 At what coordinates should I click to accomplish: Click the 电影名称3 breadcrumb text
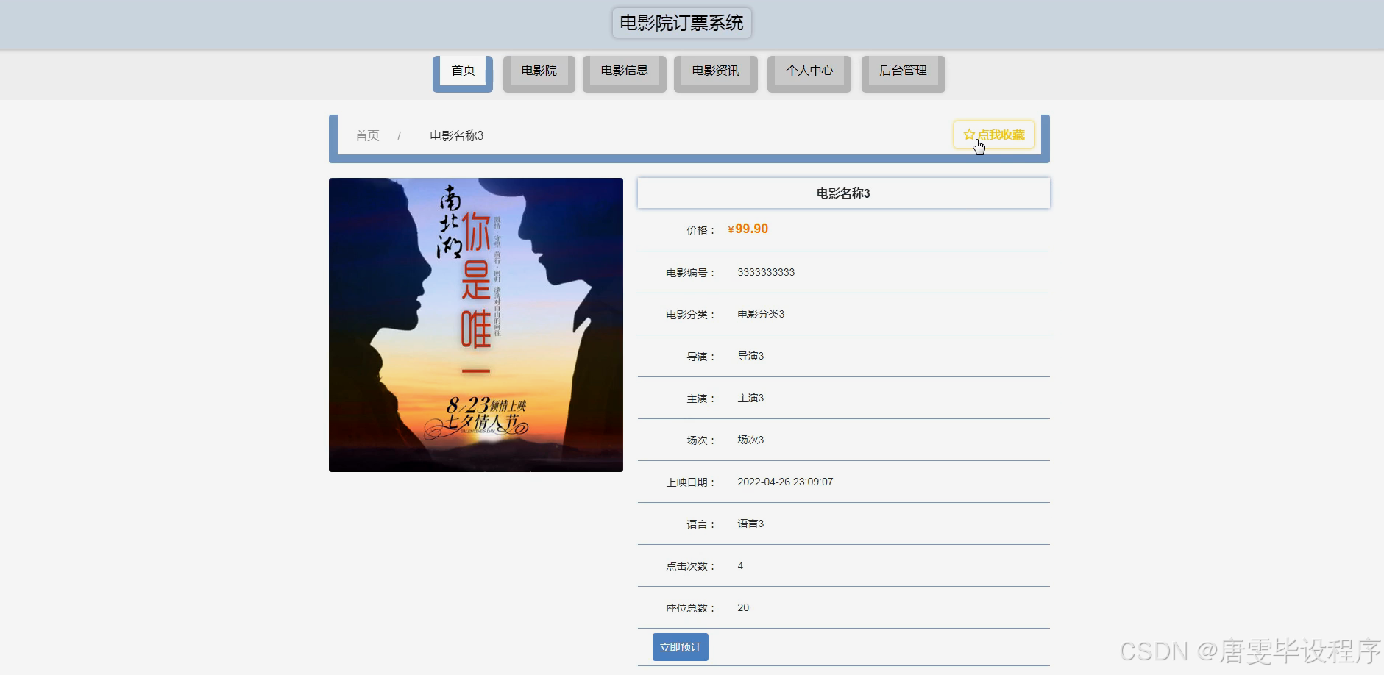(457, 136)
